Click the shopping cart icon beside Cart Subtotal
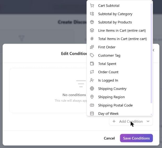Screen dimensions: 162x148 click(92, 5)
